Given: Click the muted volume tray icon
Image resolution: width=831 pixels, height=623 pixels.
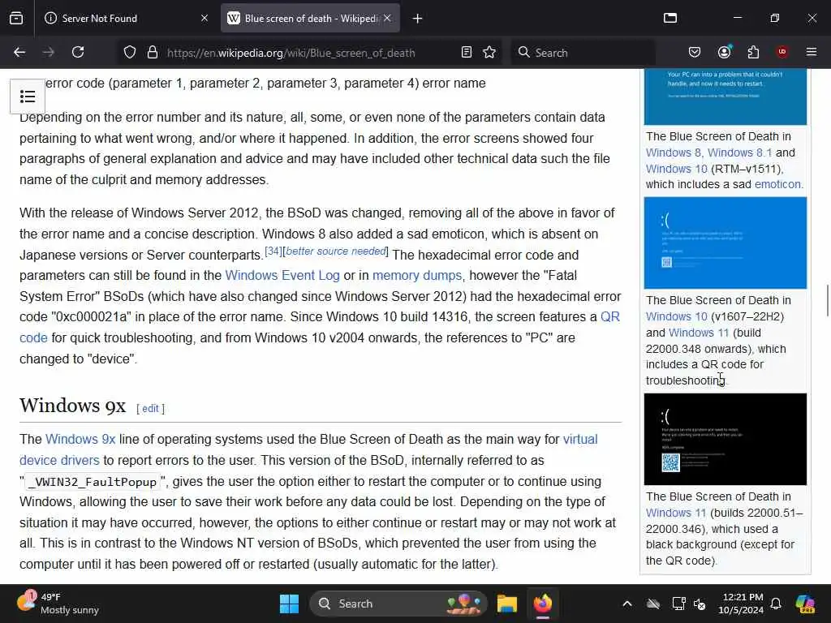Looking at the screenshot, I should click(x=700, y=604).
